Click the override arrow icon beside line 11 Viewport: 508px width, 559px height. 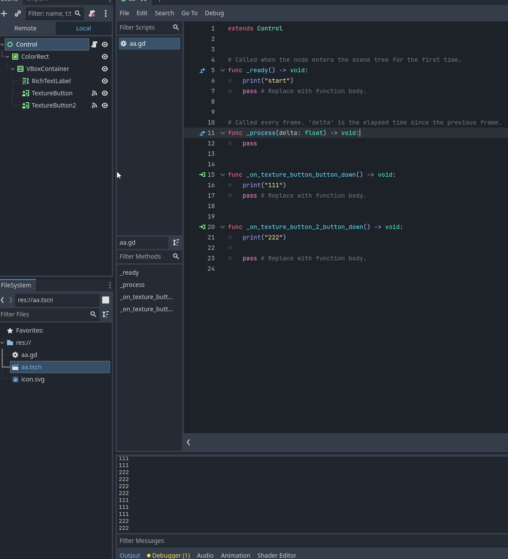click(202, 133)
